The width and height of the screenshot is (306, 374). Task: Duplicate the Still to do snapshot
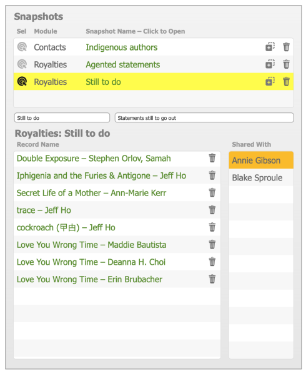[270, 81]
